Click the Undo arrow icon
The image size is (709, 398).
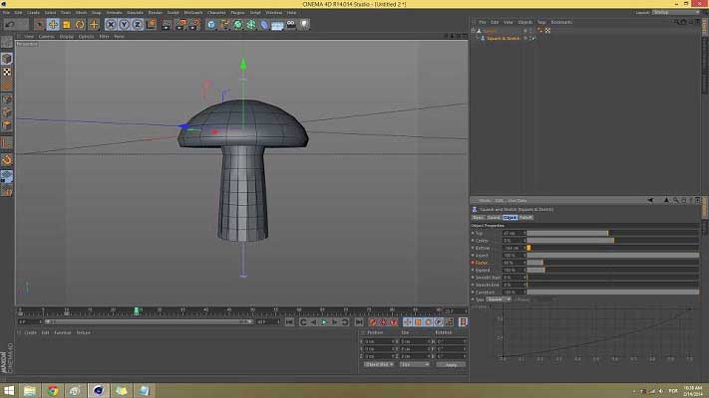9,24
